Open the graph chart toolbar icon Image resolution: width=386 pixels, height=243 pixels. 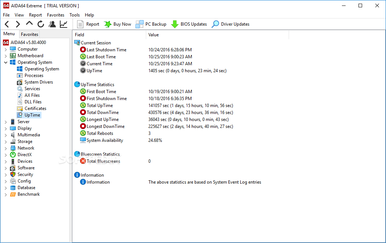pos(64,24)
